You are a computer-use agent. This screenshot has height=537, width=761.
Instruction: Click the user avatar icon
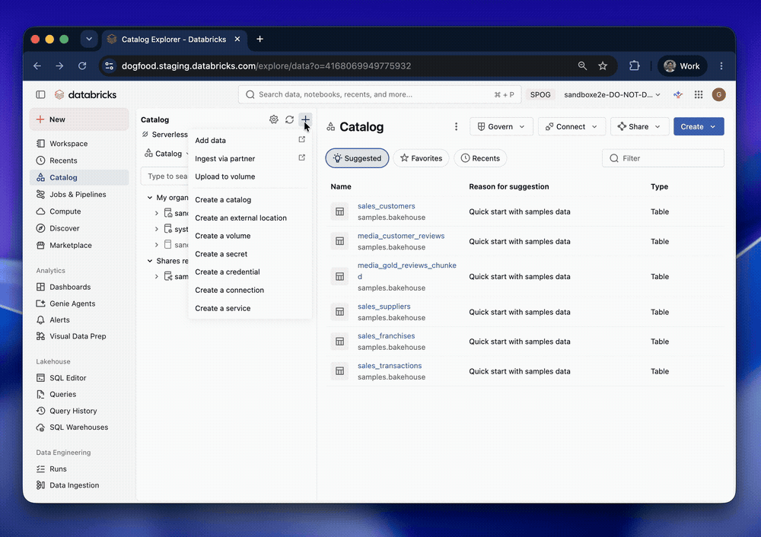coord(719,94)
